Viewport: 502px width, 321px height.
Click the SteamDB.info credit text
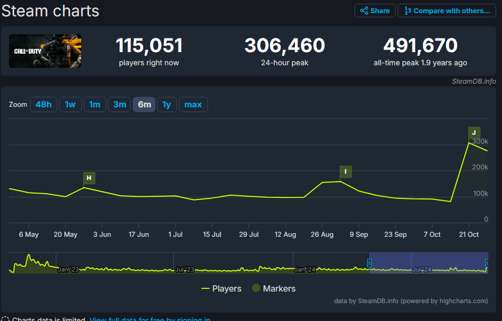coord(474,81)
